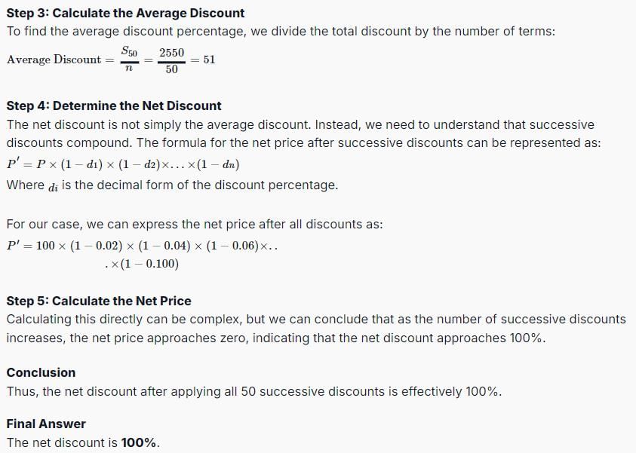Click the sentence starting 'Calculating this directly'

click(x=316, y=329)
